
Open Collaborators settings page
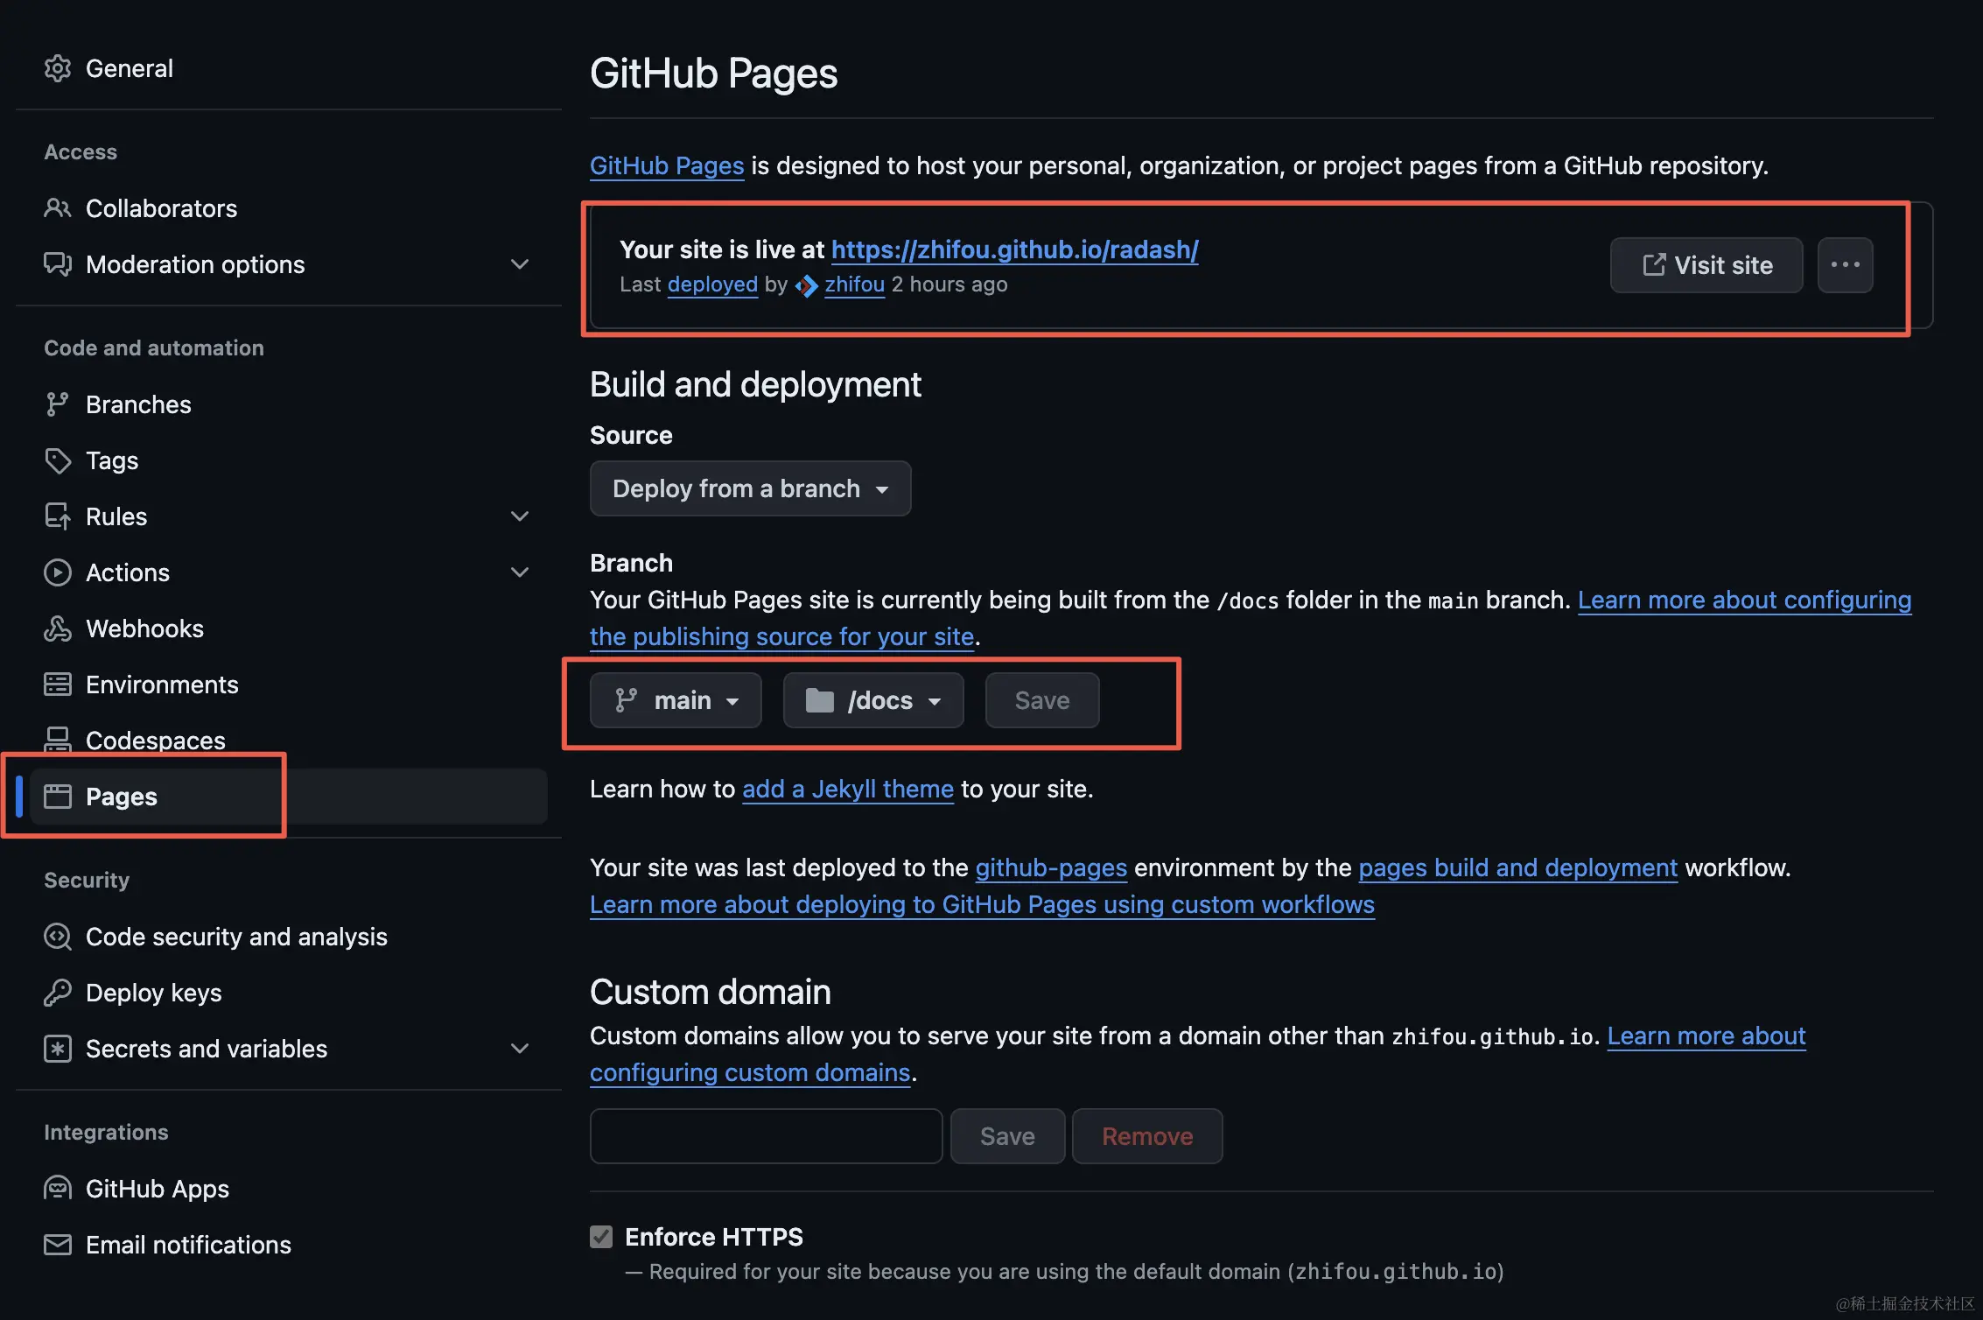click(x=161, y=208)
